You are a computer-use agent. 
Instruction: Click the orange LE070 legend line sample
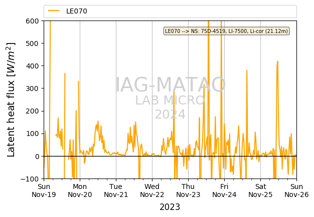[x=54, y=11]
